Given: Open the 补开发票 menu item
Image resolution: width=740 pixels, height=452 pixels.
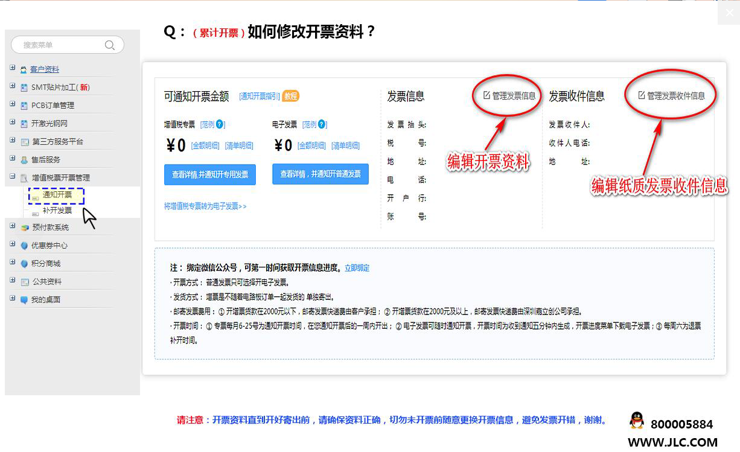Looking at the screenshot, I should pyautogui.click(x=57, y=211).
